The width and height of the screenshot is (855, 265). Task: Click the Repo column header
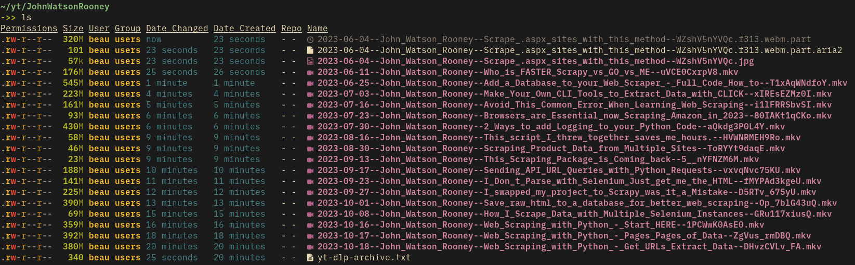pos(292,29)
